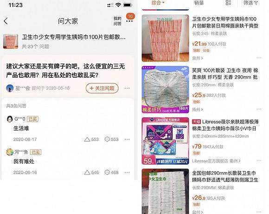Expand 泉州 location on first product
Screen dimensions: 269x214
tap(198, 58)
